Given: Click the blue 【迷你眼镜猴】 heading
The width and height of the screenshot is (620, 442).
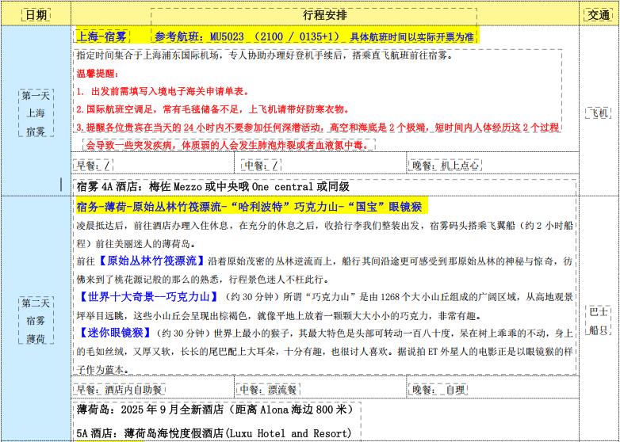Looking at the screenshot, I should tap(116, 333).
